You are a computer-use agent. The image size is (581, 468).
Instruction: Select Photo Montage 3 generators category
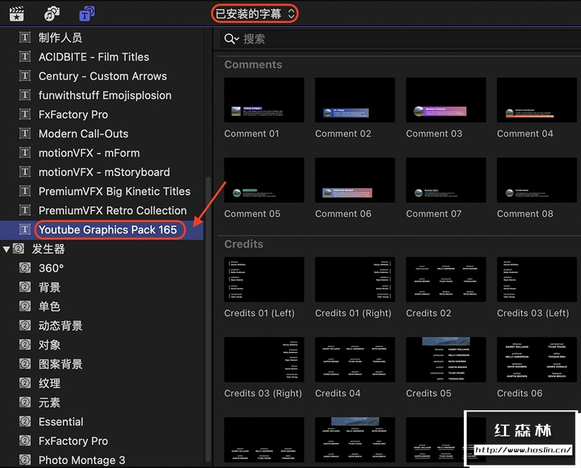click(81, 461)
